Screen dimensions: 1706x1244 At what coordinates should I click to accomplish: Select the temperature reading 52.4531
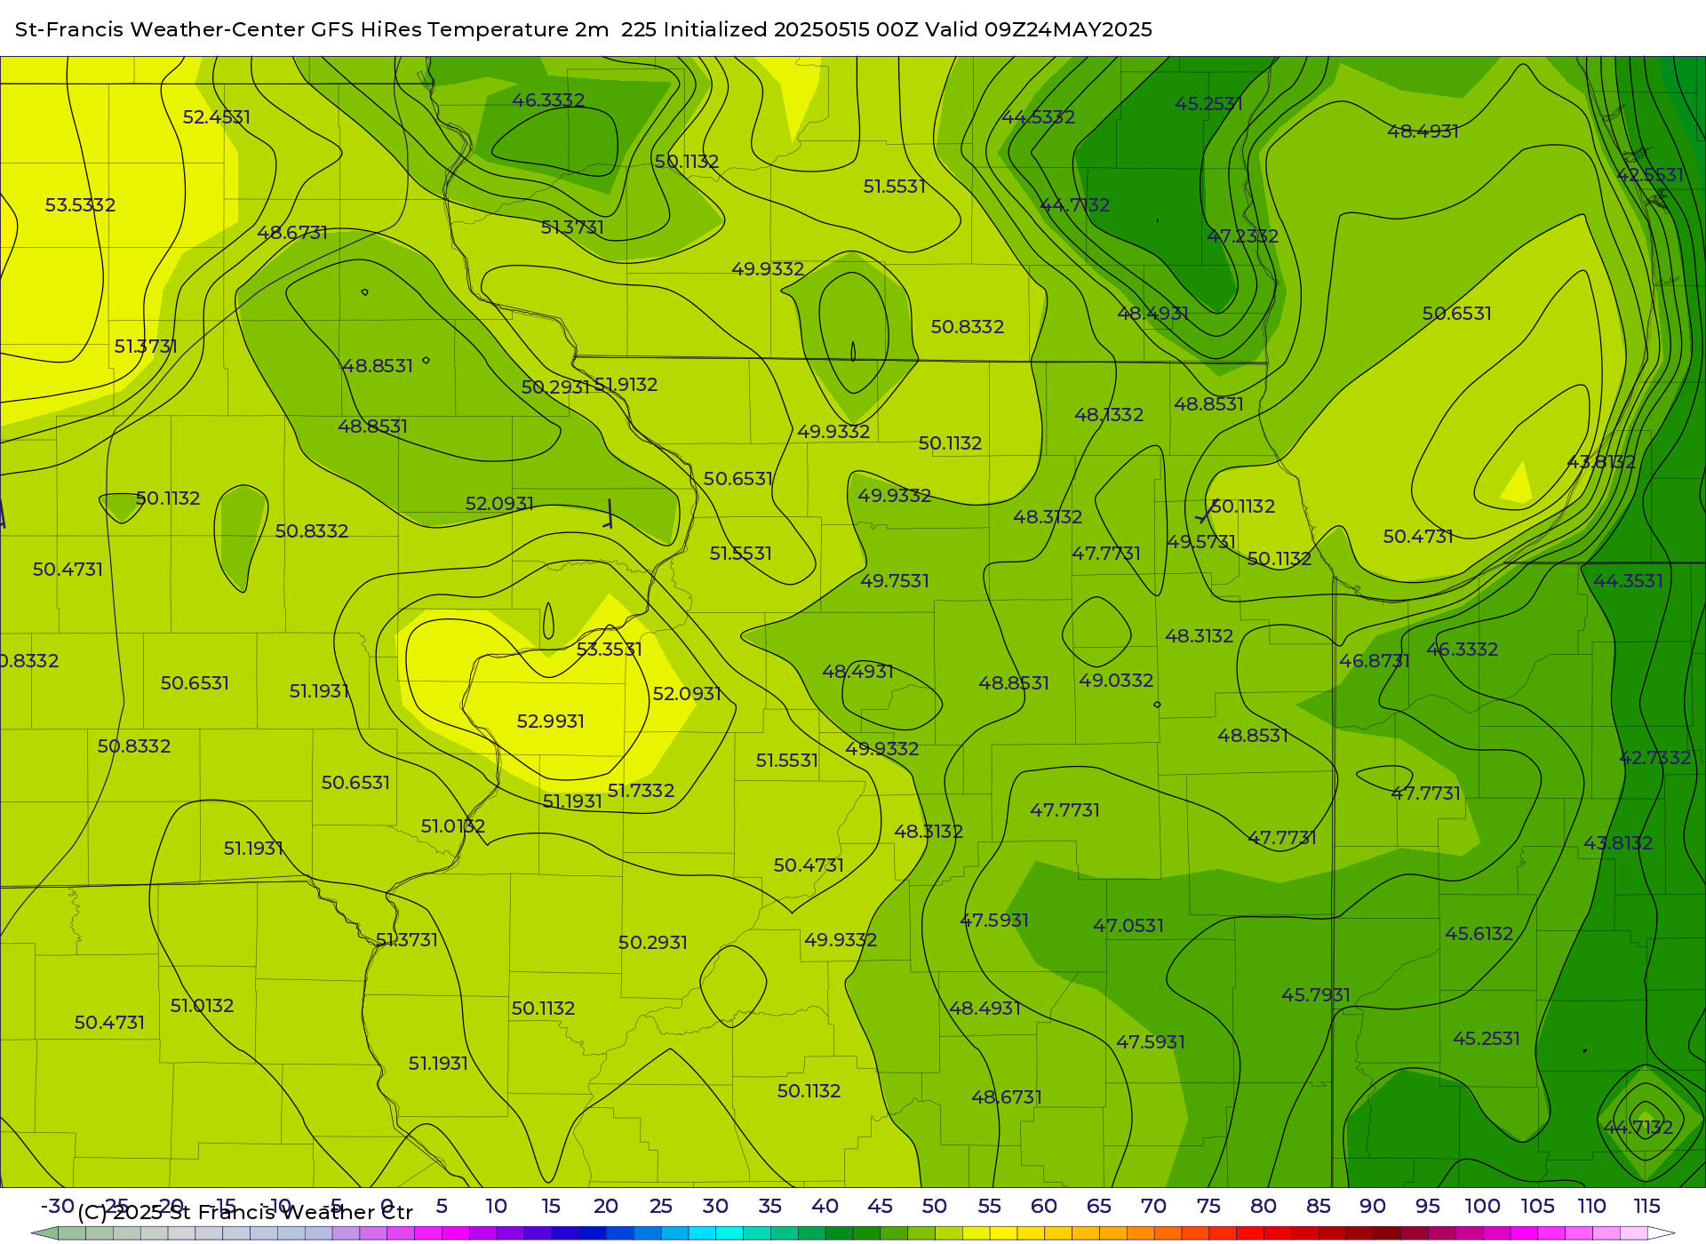[x=216, y=117]
